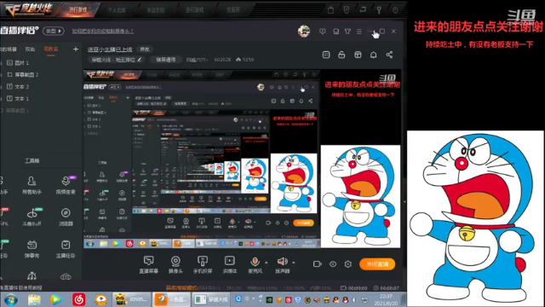
Task: Click the 00:06:07 stream timer
Action: (x=386, y=288)
